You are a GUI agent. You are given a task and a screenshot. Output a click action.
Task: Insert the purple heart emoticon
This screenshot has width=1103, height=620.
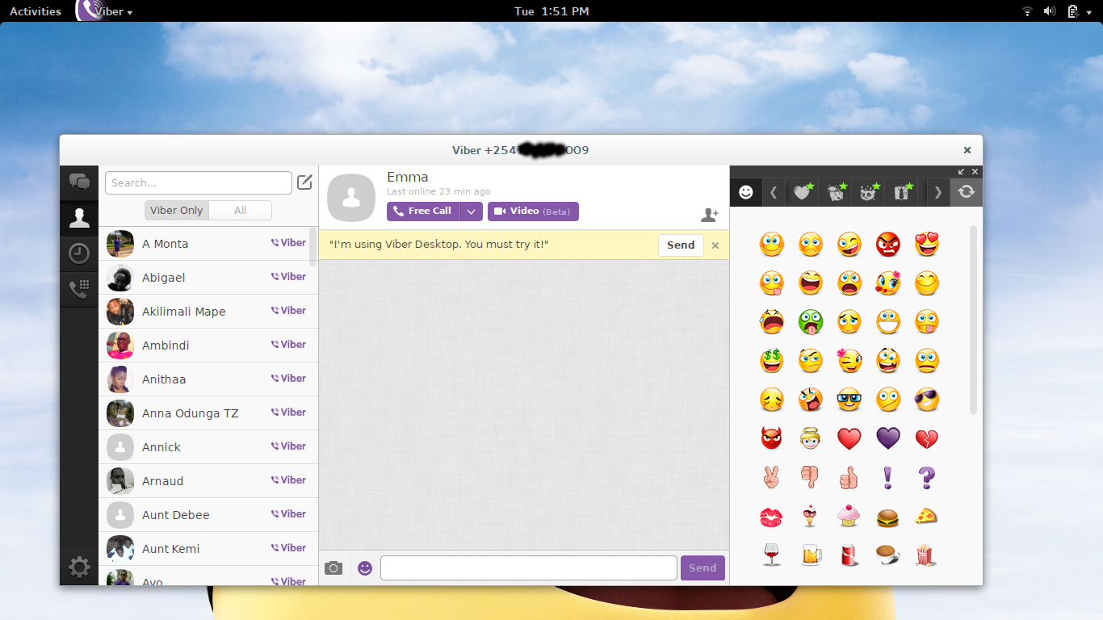pyautogui.click(x=888, y=438)
